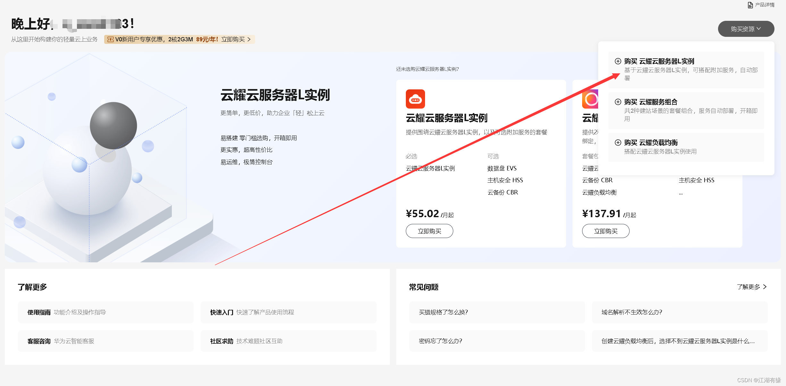Click the orange app icon on the second package card
786x386 pixels.
point(591,99)
